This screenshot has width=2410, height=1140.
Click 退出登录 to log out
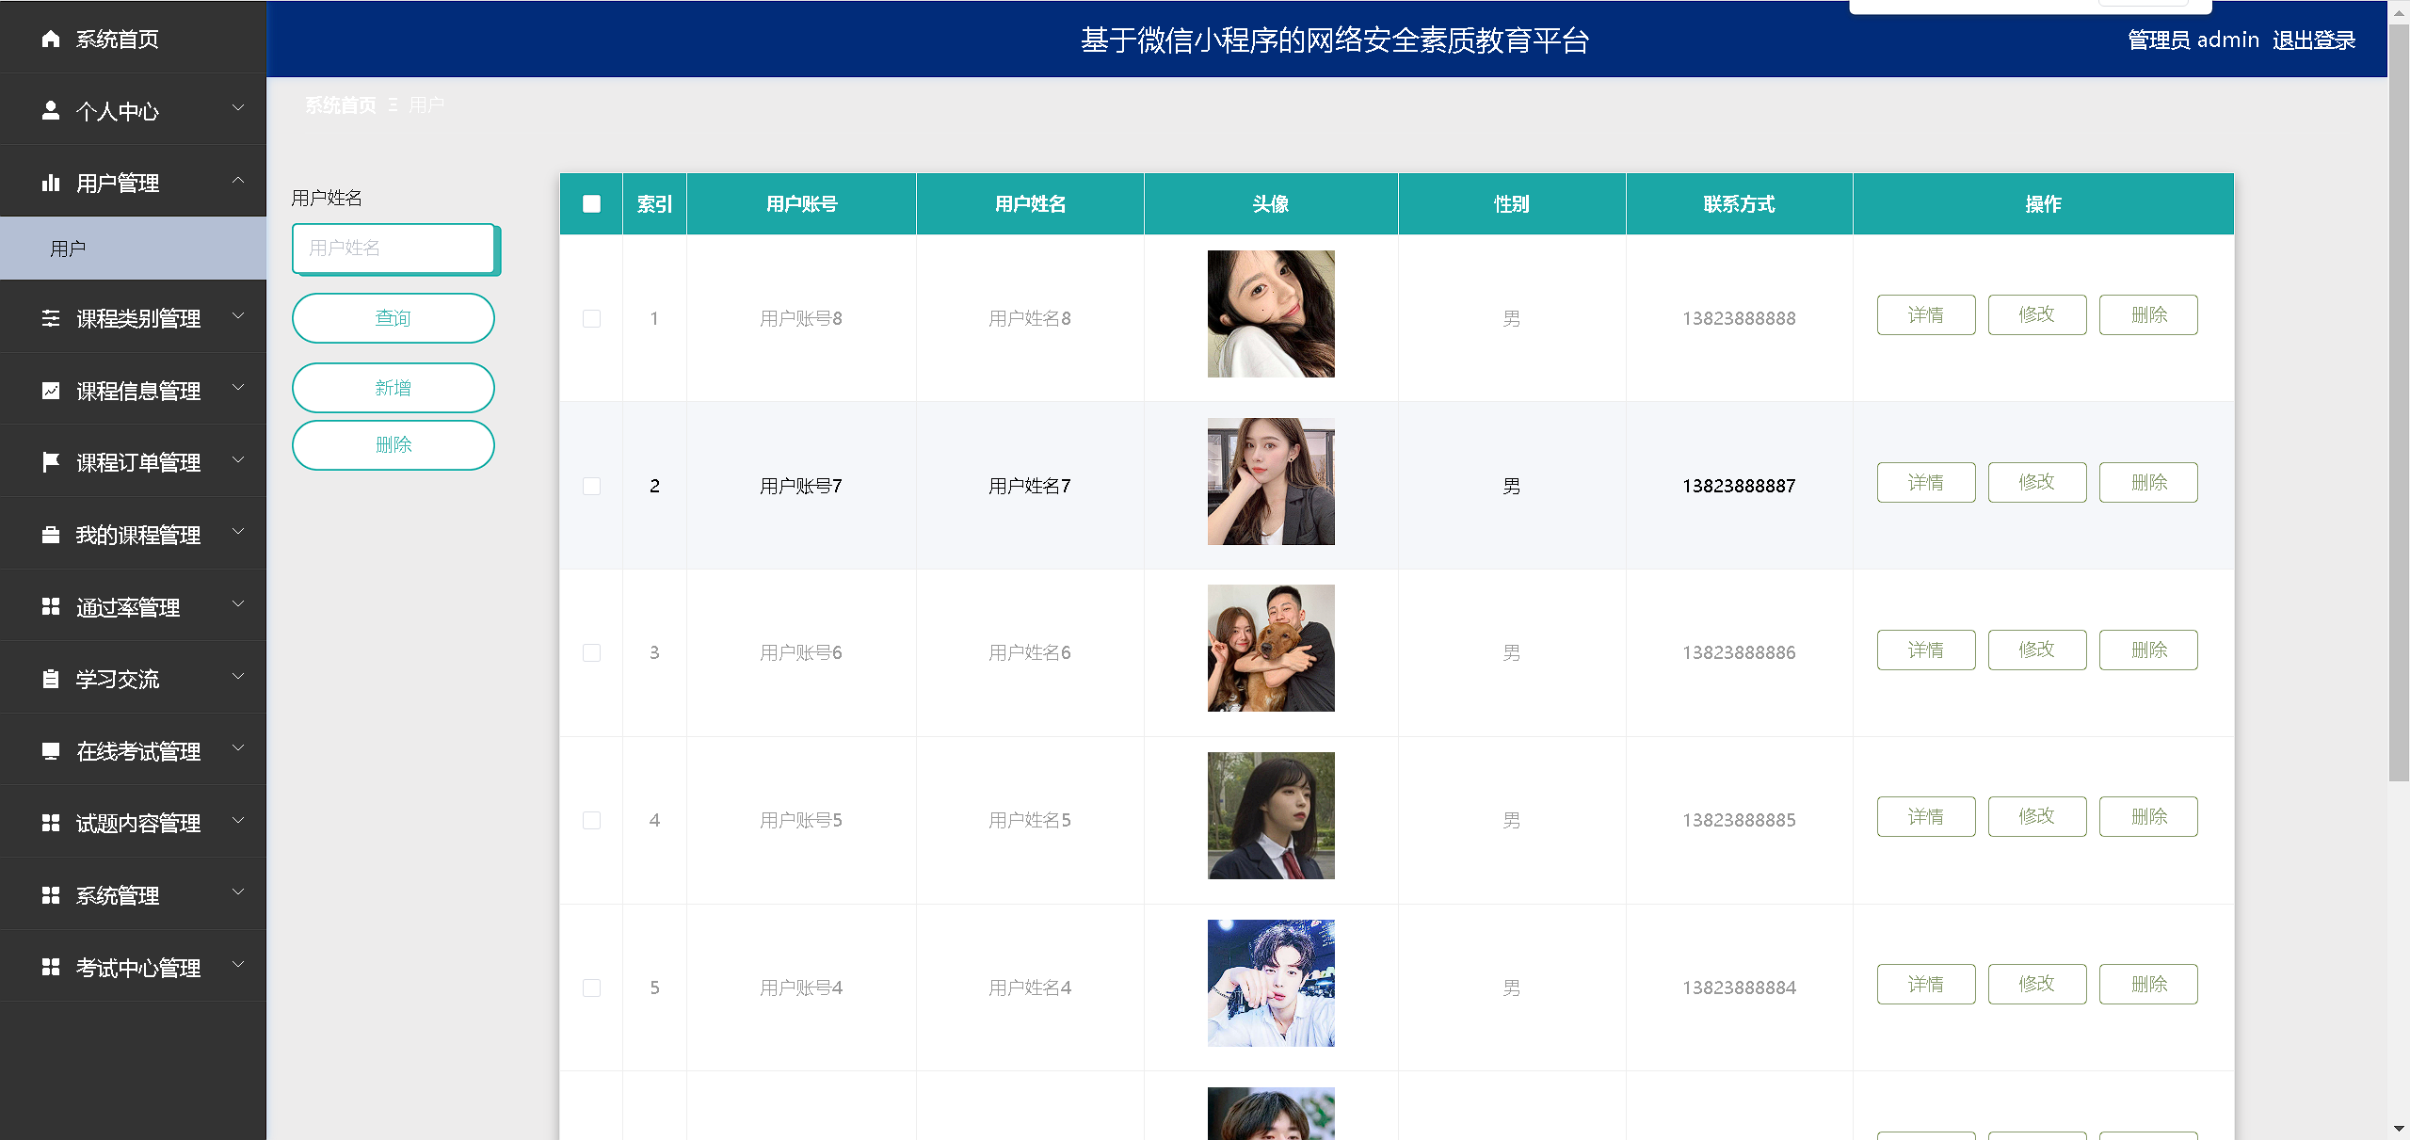pyautogui.click(x=2313, y=40)
